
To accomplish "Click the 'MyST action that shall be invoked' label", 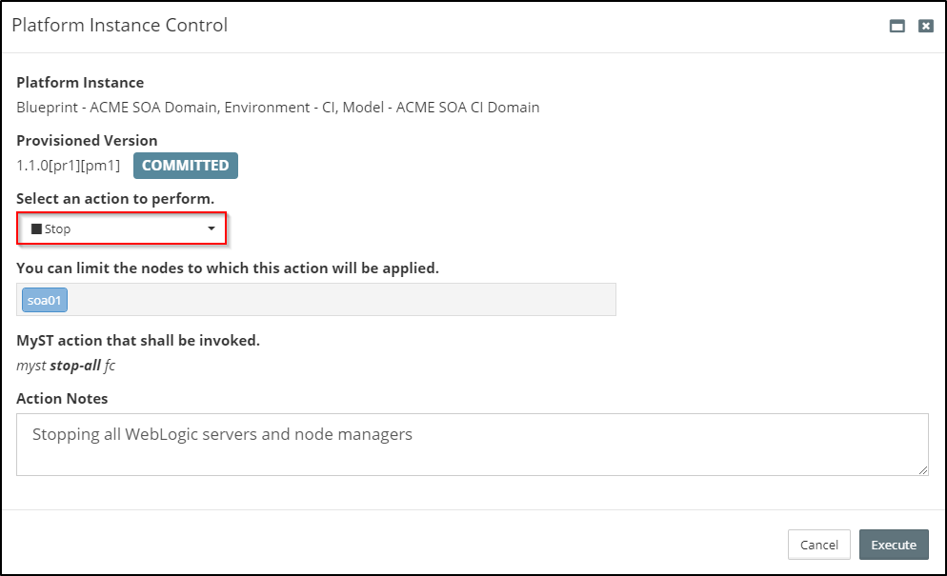I will [x=138, y=341].
